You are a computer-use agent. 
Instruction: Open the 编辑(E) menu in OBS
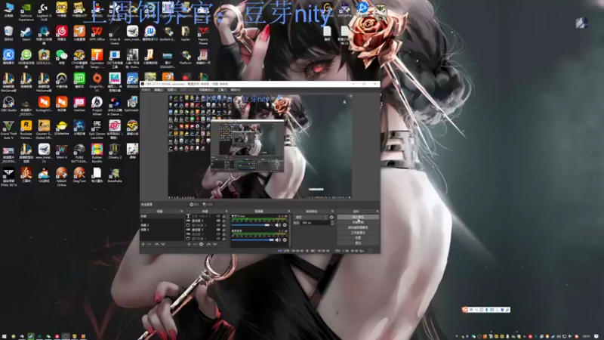click(159, 90)
